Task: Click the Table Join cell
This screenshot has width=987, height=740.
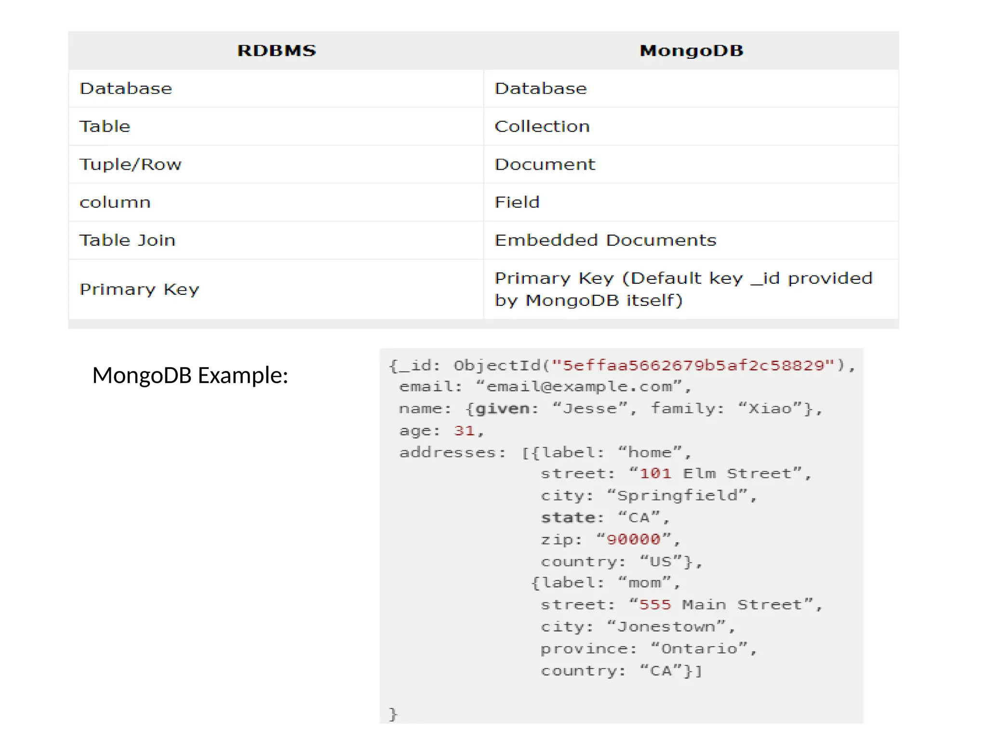Action: 127,240
